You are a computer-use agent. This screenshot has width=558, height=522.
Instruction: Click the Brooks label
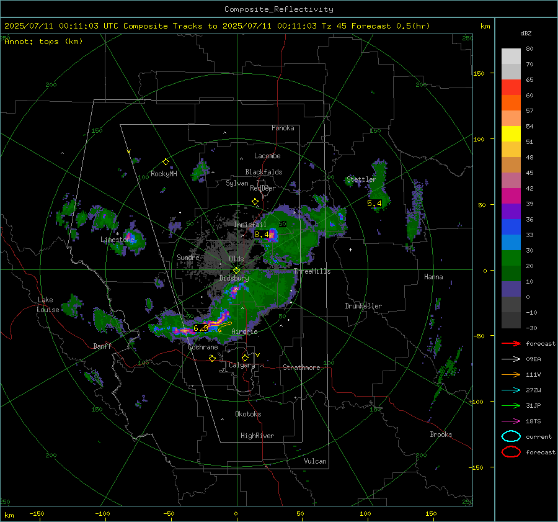(x=441, y=434)
